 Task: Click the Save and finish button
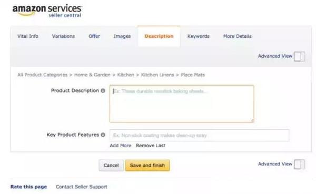pos(147,166)
